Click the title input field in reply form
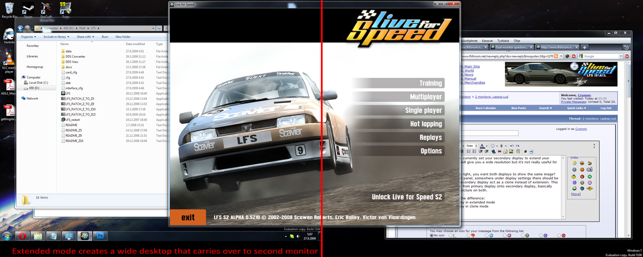This screenshot has width=643, height=257. point(490,133)
